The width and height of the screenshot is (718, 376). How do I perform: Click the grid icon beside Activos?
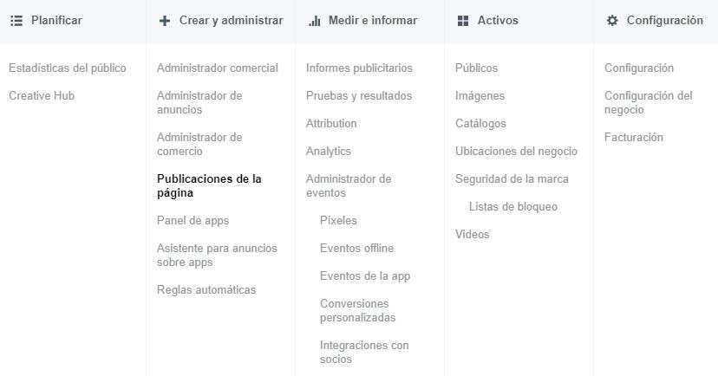(463, 21)
